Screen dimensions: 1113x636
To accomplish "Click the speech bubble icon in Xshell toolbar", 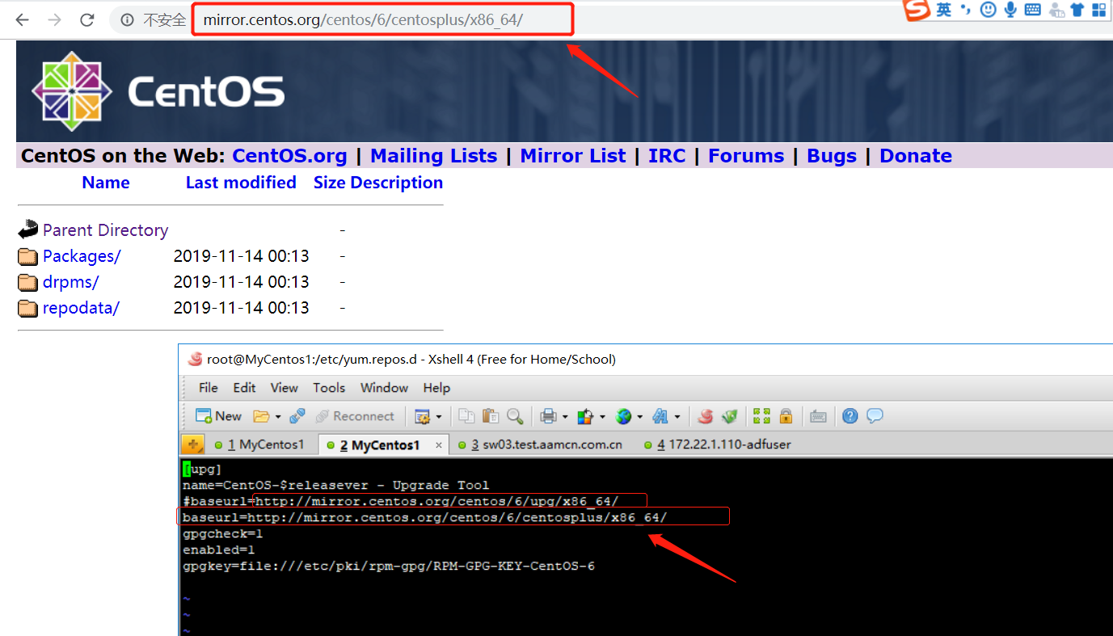I will [875, 416].
